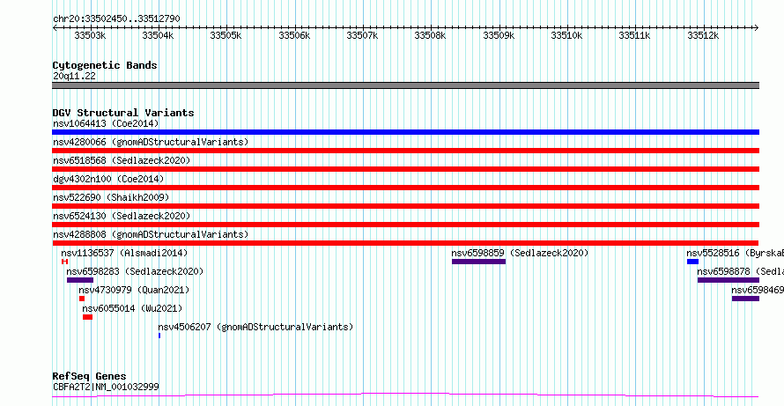Select the gray 20q11.22 cytogenetic band bar
The width and height of the screenshot is (784, 406).
point(405,85)
